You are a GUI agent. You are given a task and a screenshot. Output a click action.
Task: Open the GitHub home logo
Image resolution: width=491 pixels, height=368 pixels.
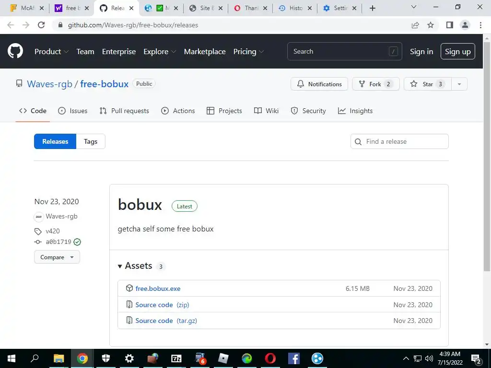click(15, 51)
